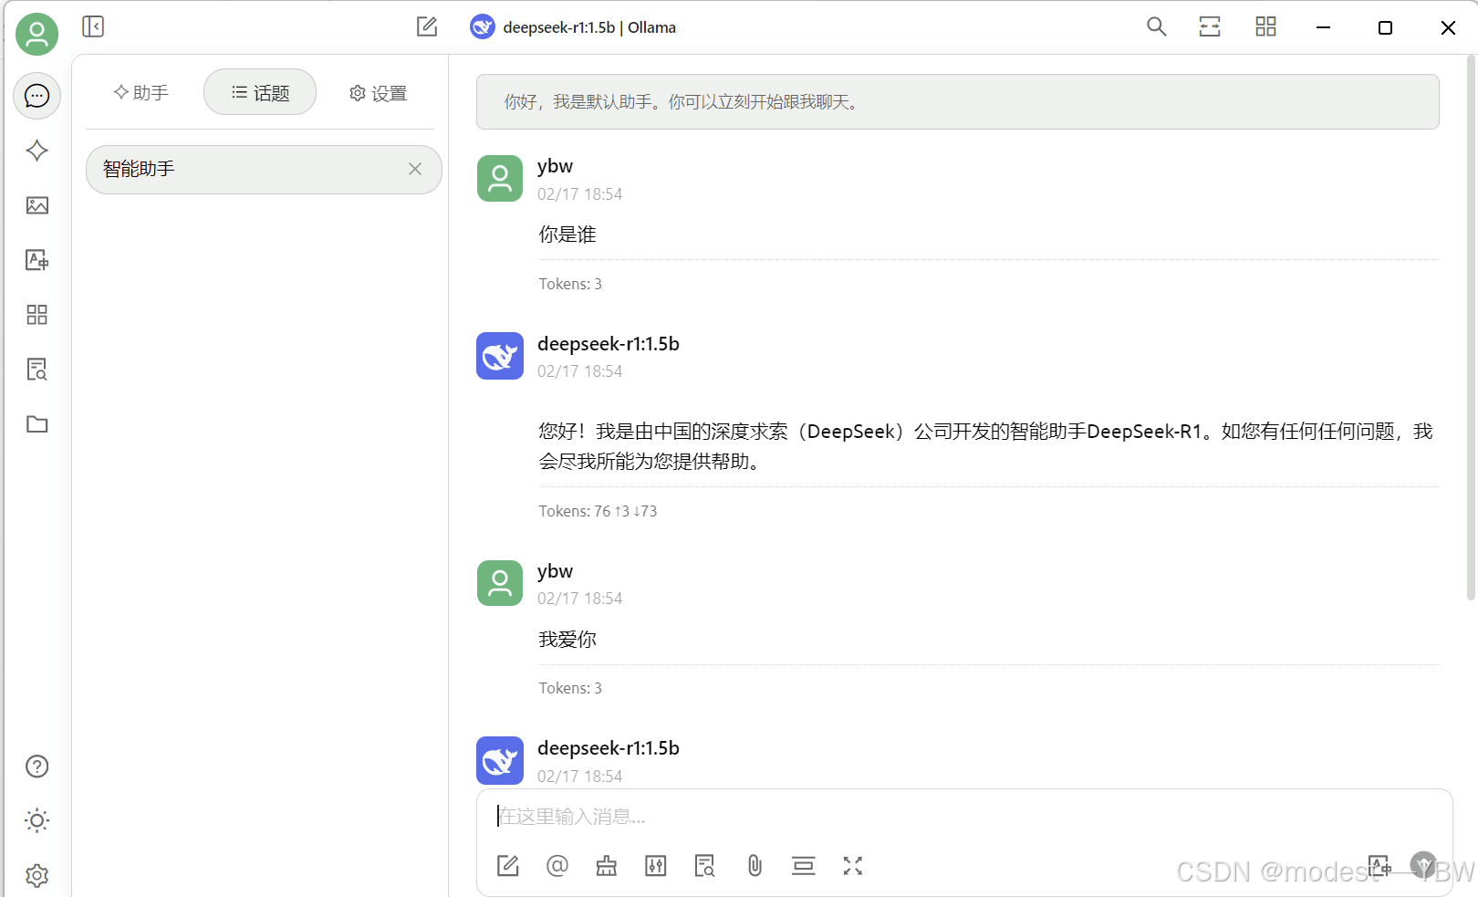Image resolution: width=1478 pixels, height=897 pixels.
Task: Switch to the 话题 tab
Action: (x=260, y=92)
